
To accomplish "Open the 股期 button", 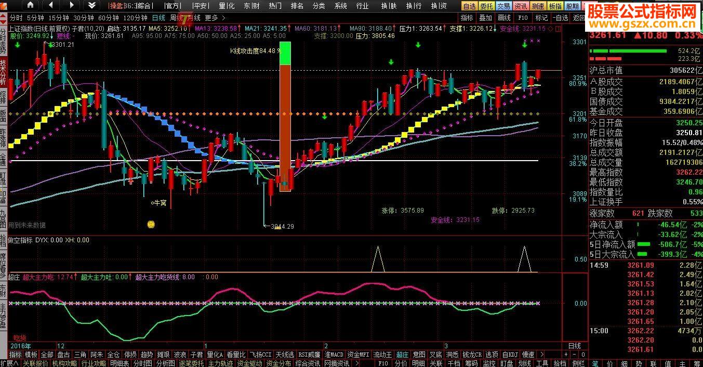I will pos(572,6).
